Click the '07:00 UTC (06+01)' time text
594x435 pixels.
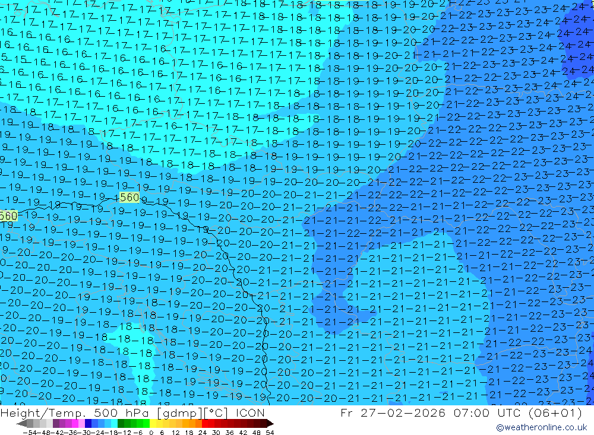coord(518,412)
